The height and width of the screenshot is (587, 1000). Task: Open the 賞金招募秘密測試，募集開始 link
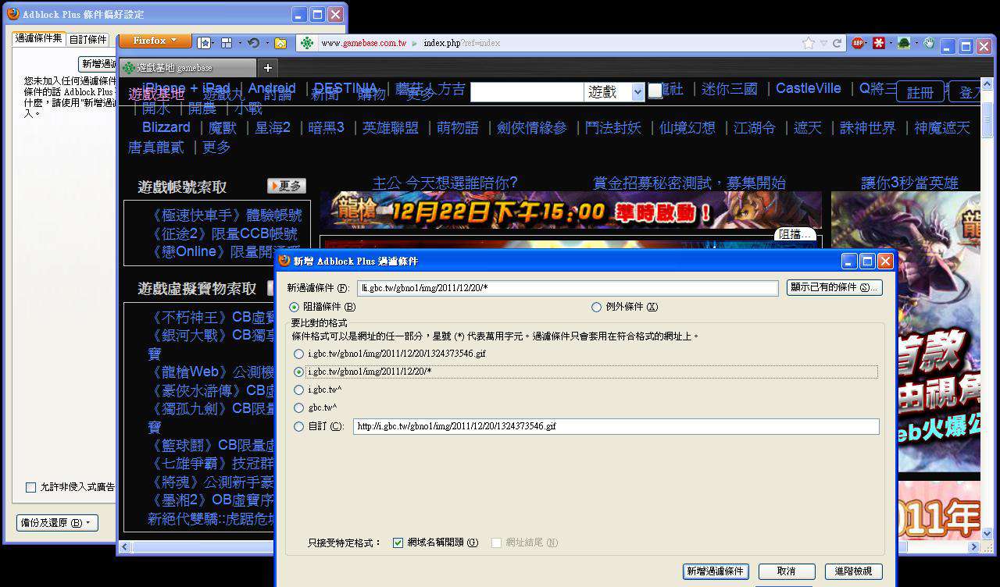click(x=690, y=183)
